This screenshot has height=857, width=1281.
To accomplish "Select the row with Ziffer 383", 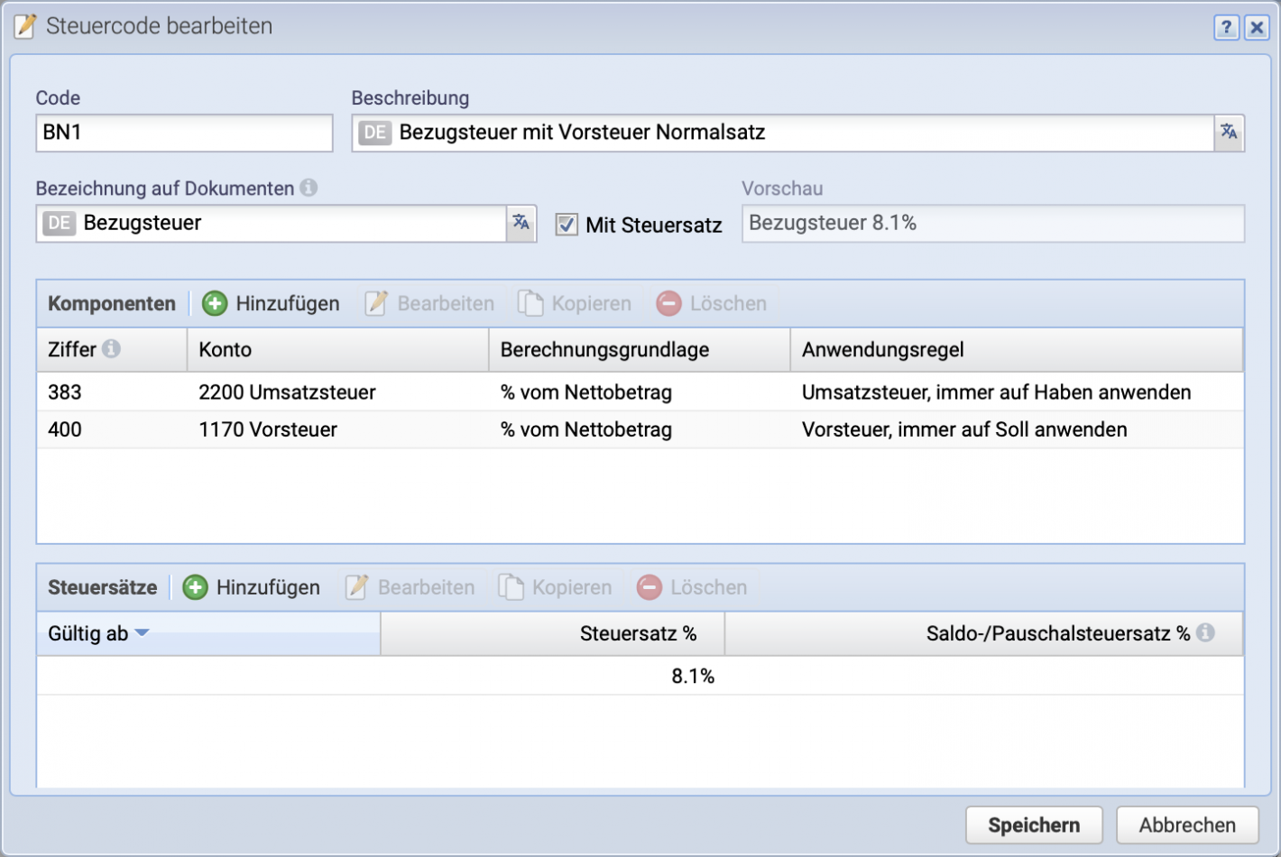I will [640, 392].
